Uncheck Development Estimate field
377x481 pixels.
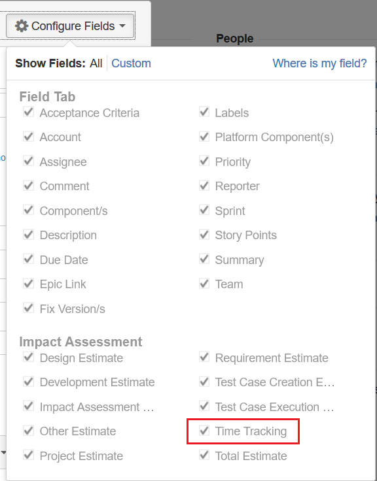click(29, 382)
